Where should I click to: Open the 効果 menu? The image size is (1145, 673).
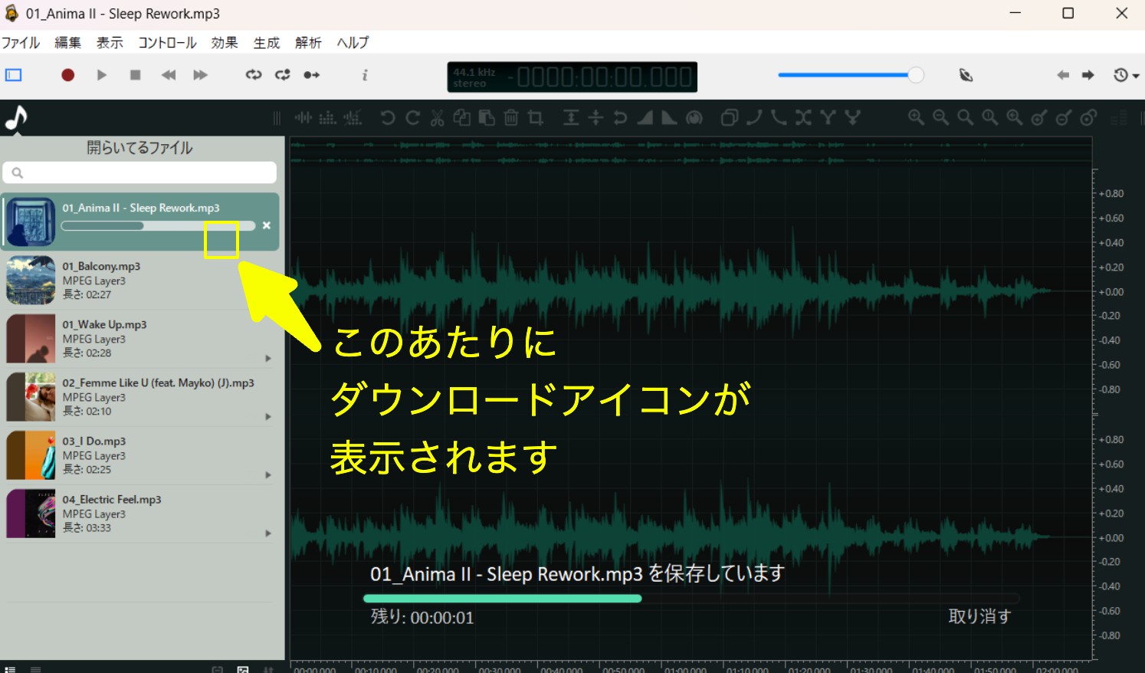(225, 42)
